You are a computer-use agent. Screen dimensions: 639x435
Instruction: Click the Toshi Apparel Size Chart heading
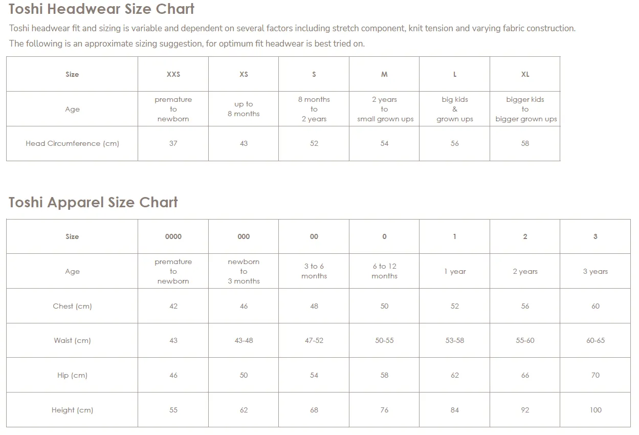93,202
